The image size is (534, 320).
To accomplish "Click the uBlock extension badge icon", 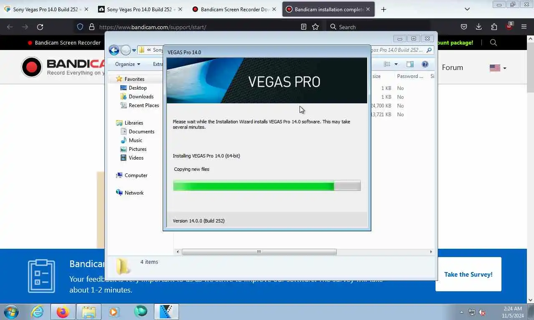I will (x=509, y=26).
